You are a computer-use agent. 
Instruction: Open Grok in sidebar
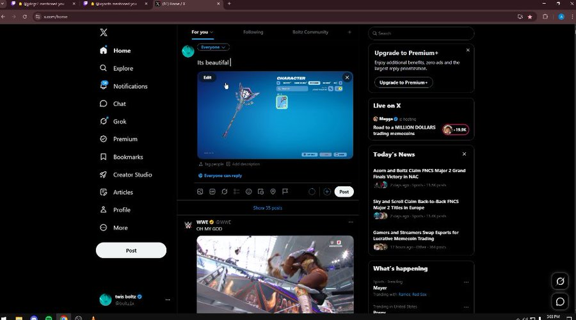click(113, 121)
